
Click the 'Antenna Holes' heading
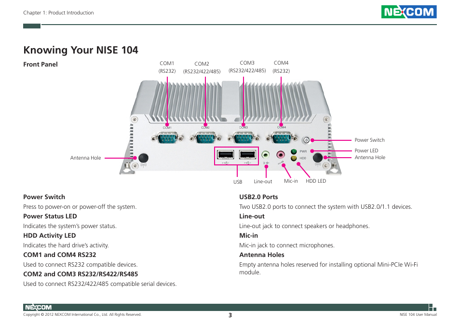click(262, 255)
